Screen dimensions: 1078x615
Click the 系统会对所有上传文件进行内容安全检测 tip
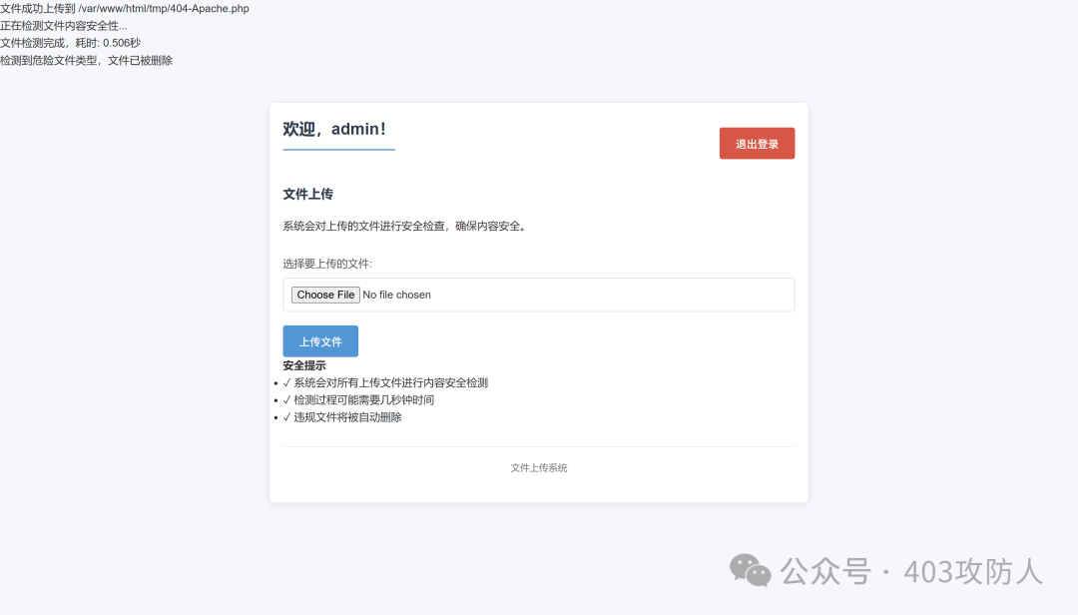pyautogui.click(x=385, y=382)
